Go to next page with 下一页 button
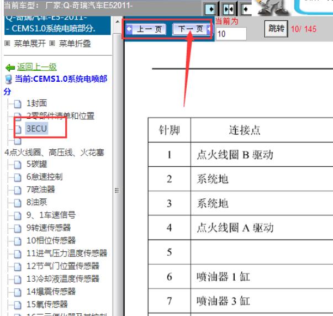333x316 pixels. tap(192, 29)
